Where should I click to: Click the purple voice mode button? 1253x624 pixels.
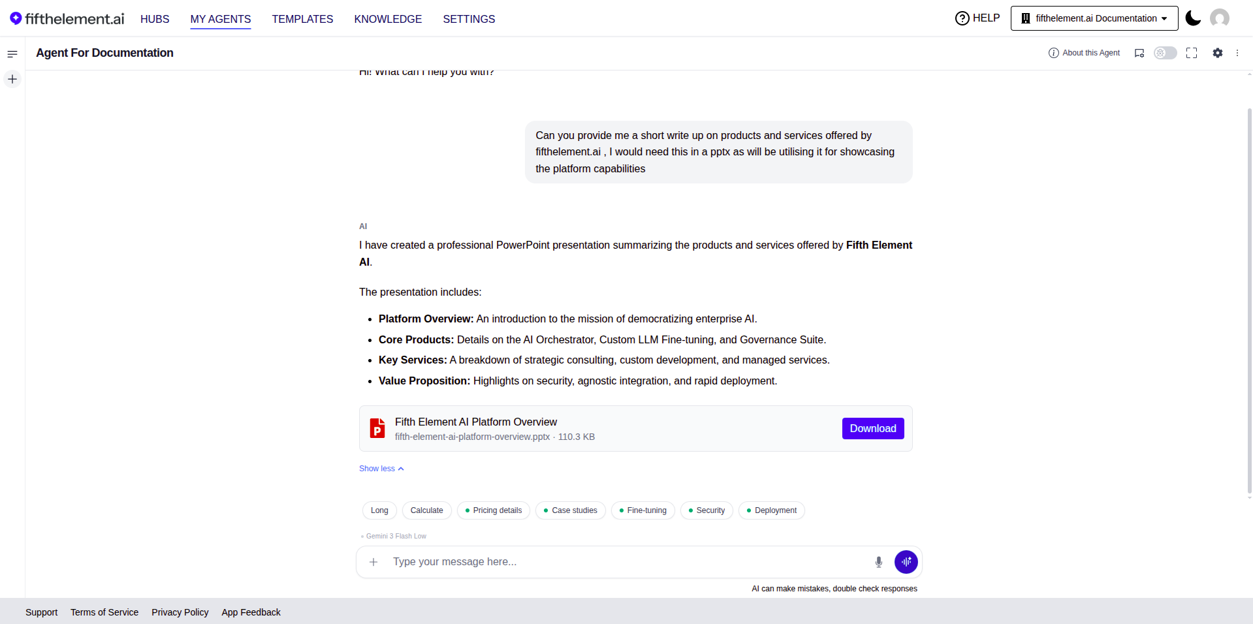click(906, 562)
